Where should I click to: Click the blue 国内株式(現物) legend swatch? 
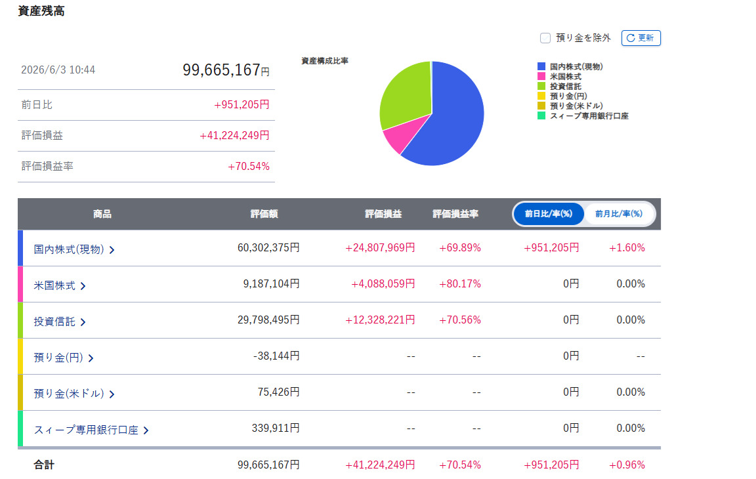(541, 66)
